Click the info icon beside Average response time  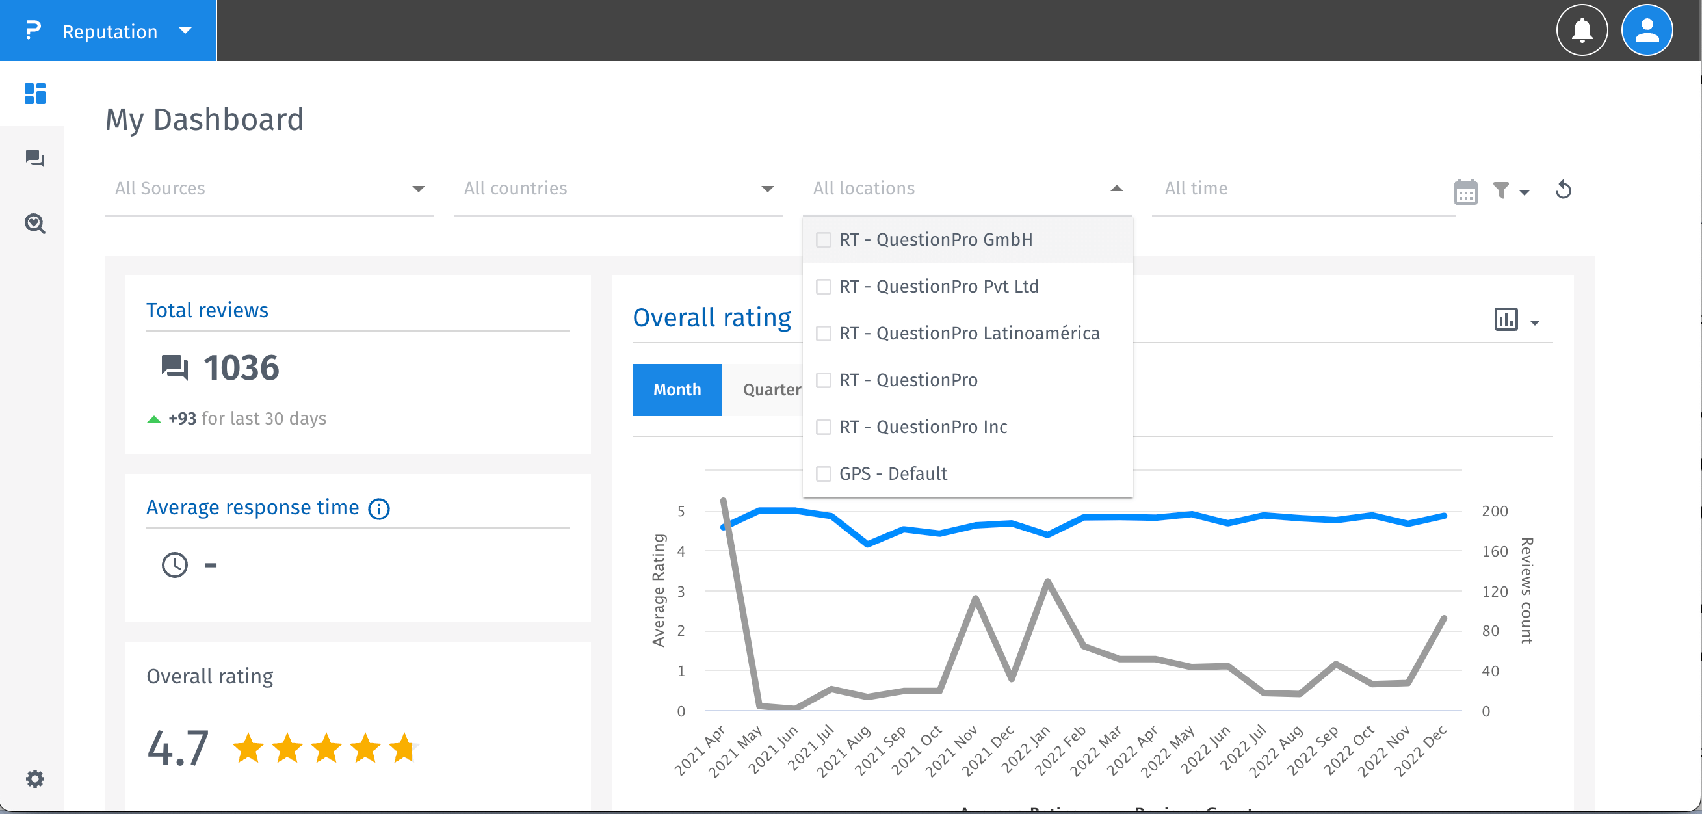(x=378, y=508)
